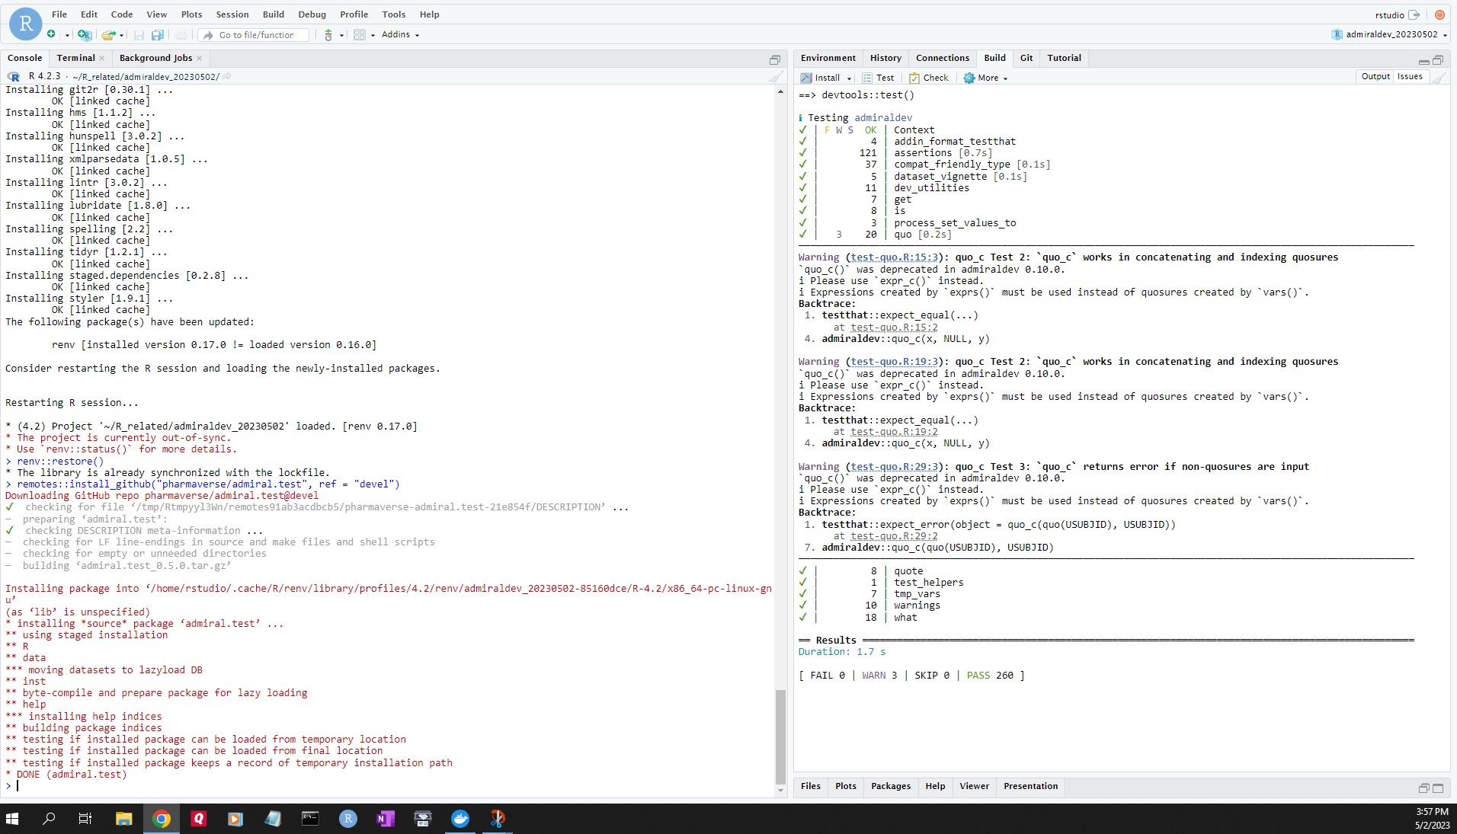Switch to the Output view in Build pane

point(1375,76)
